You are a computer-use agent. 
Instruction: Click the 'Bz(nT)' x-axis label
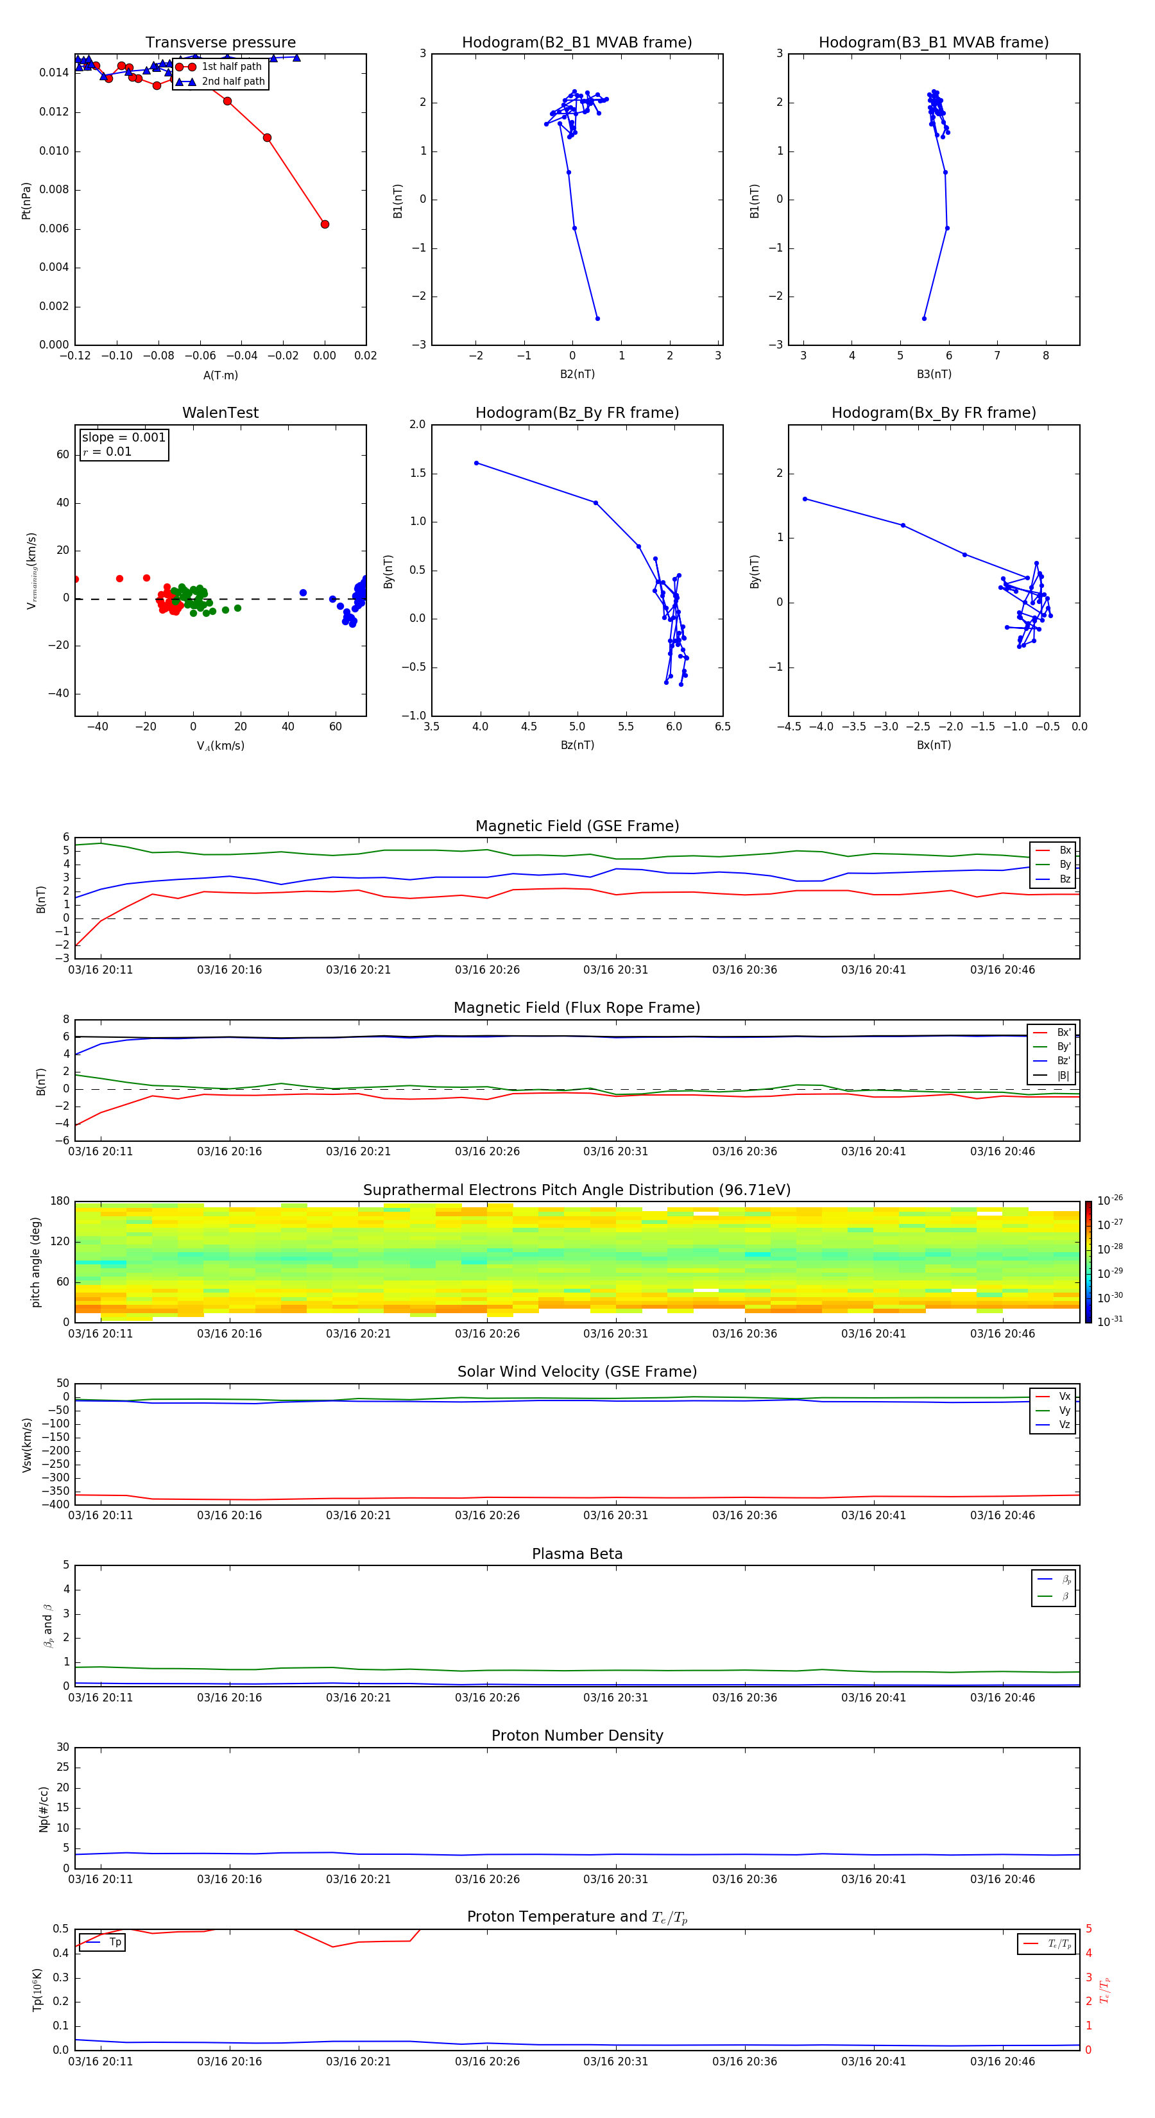pyautogui.click(x=577, y=745)
